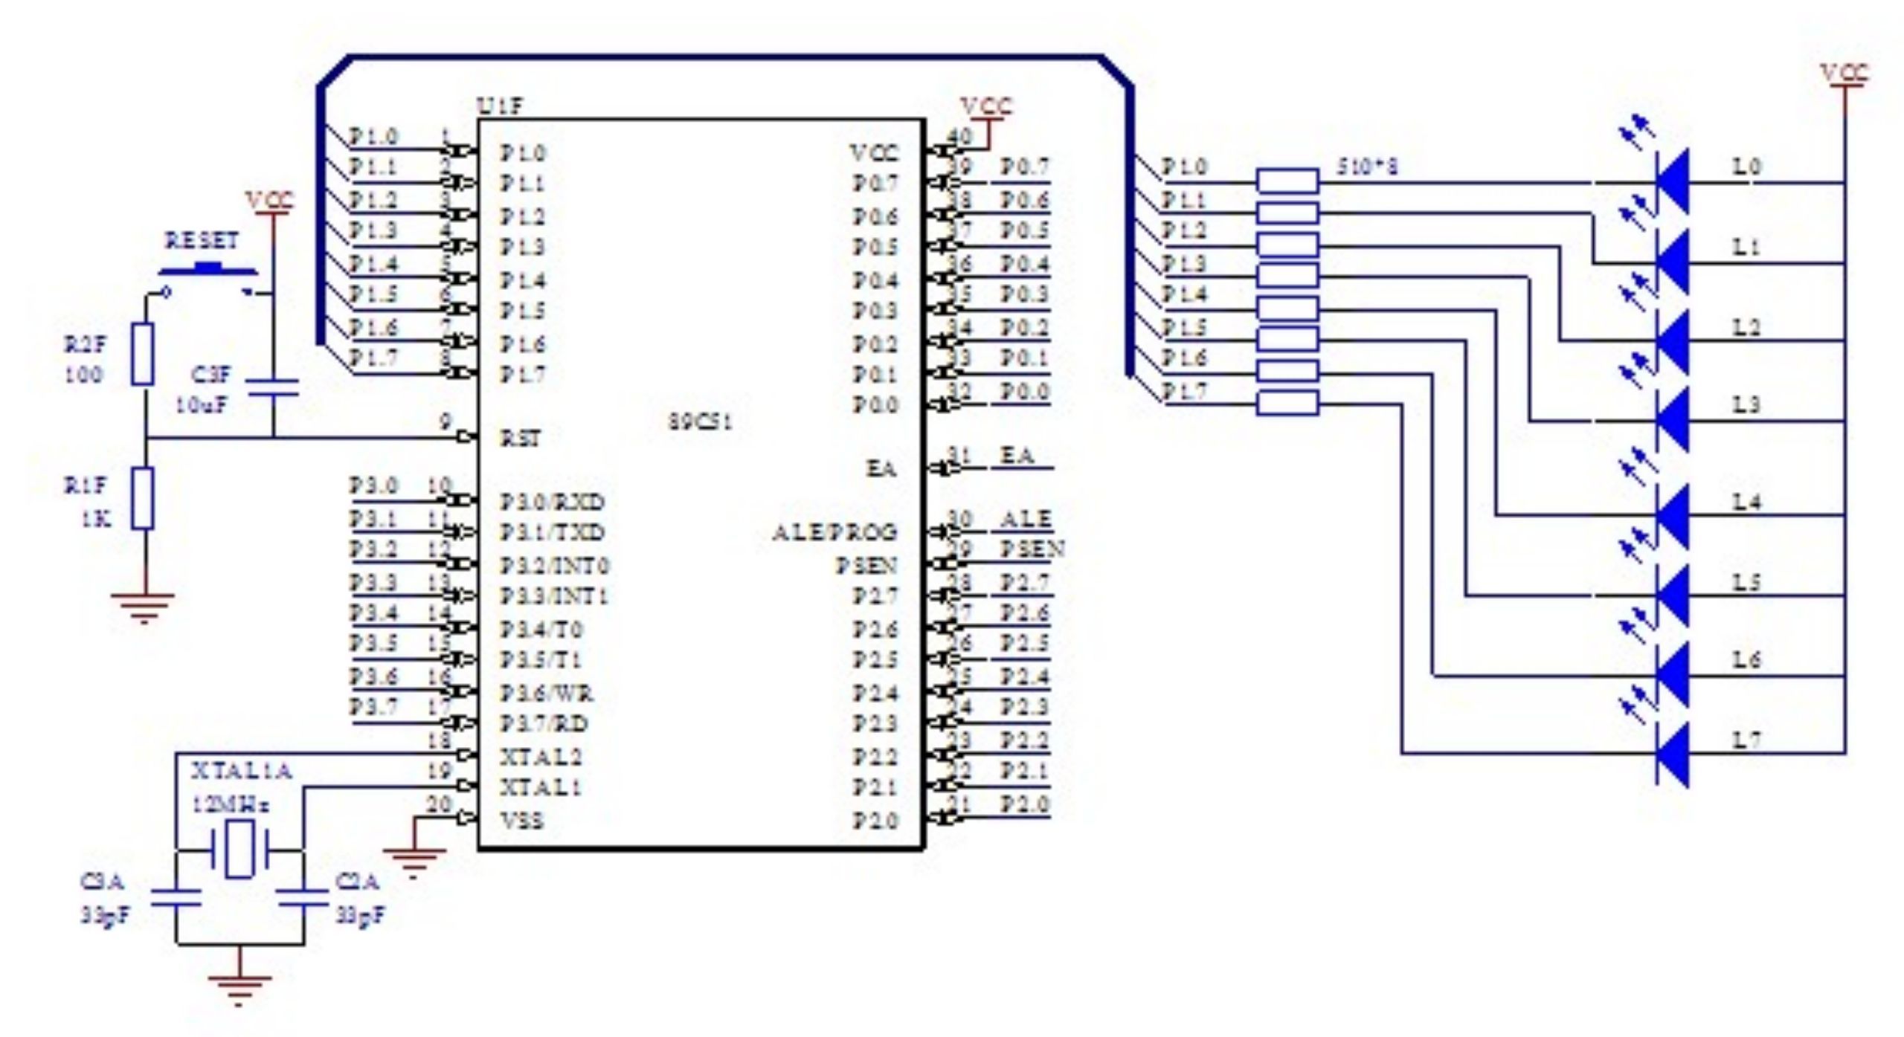Pick the C2A capacitor symbol
Screen dimensions: 1904x1037
pos(303,897)
